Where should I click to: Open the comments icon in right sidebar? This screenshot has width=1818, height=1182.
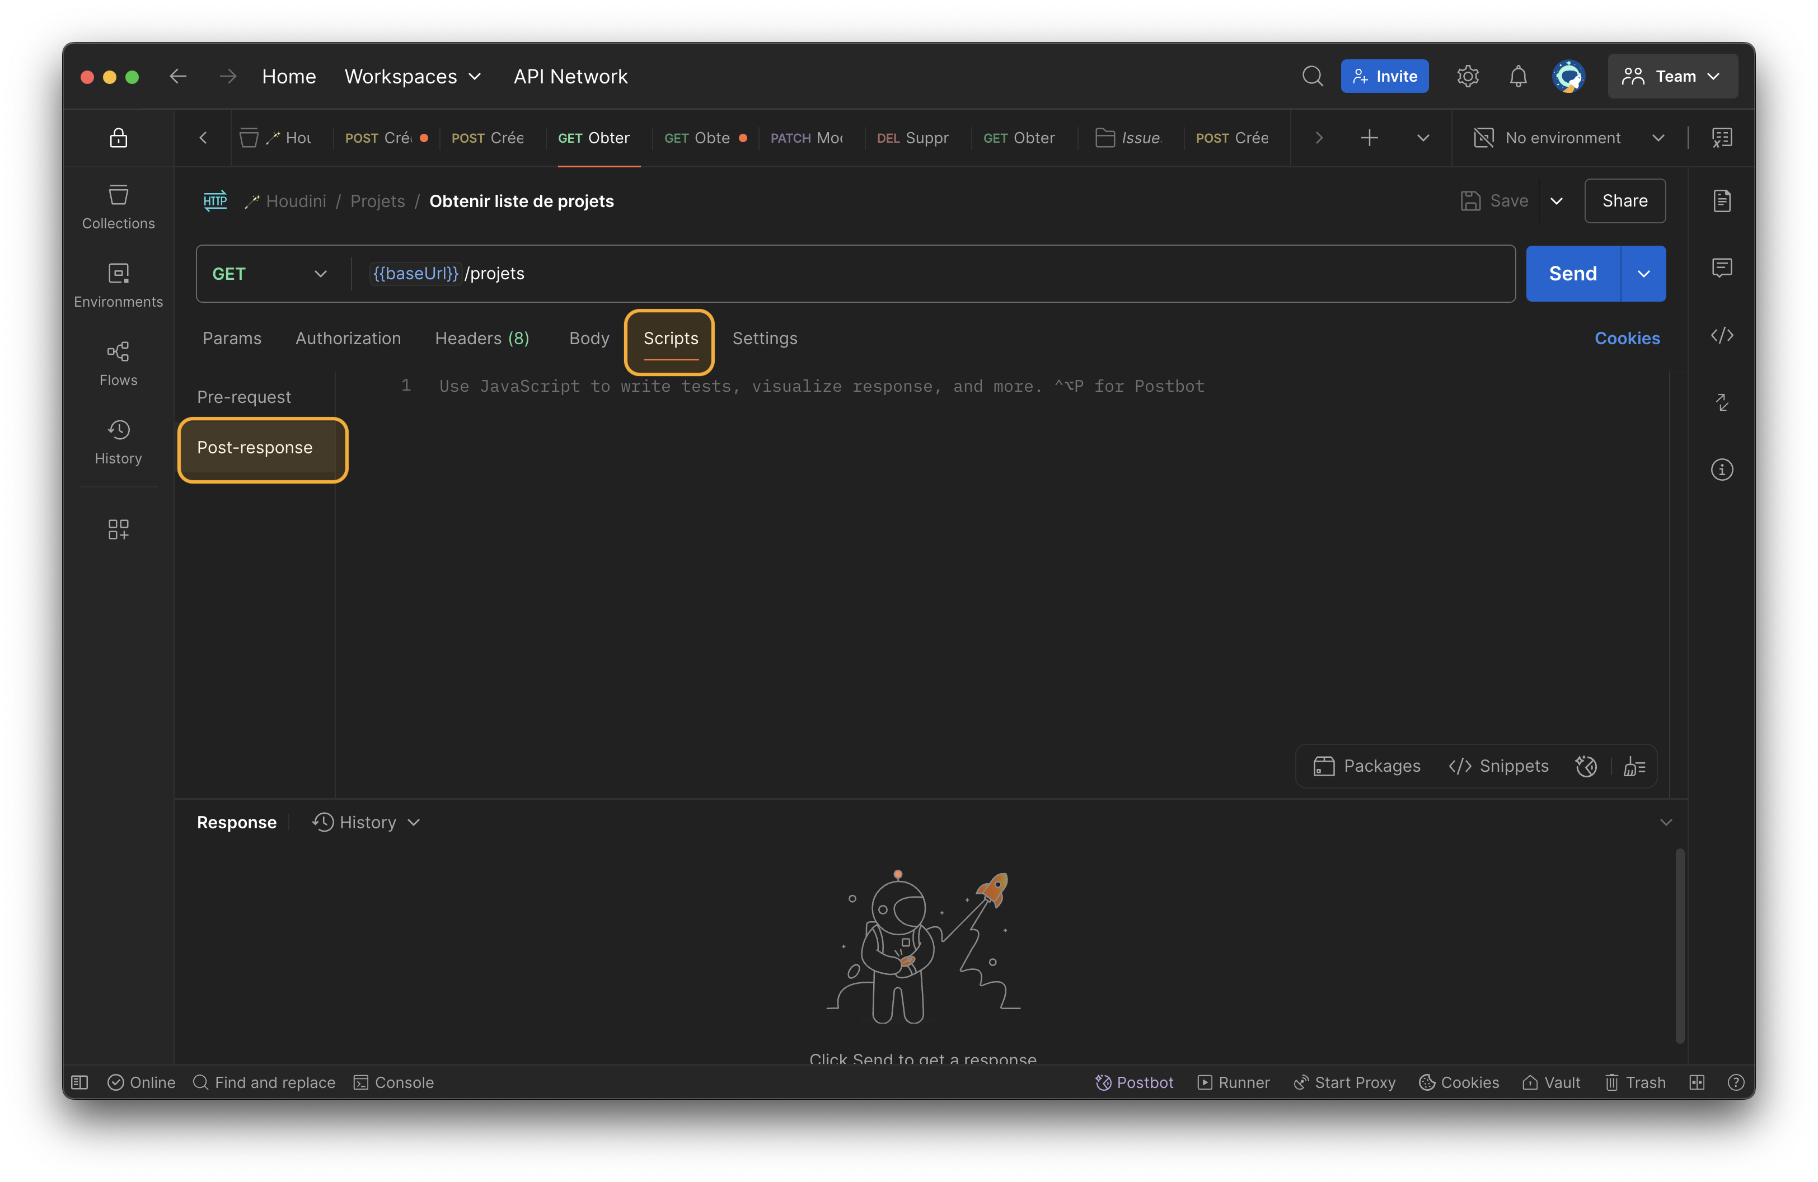coord(1722,268)
